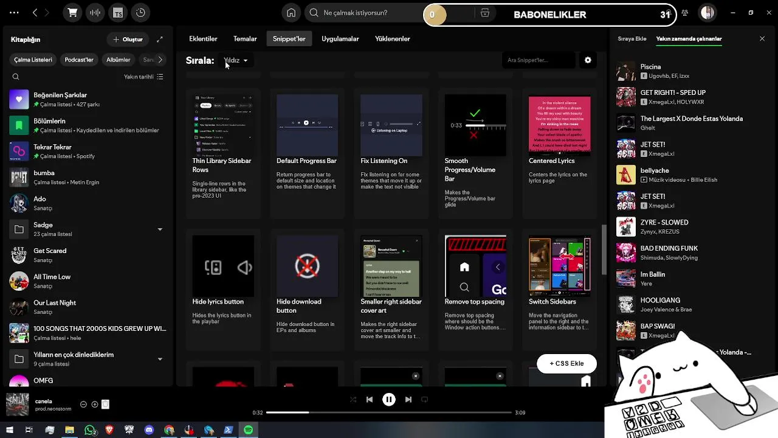
Task: Click the minus circle next to canela
Action: (x=83, y=405)
